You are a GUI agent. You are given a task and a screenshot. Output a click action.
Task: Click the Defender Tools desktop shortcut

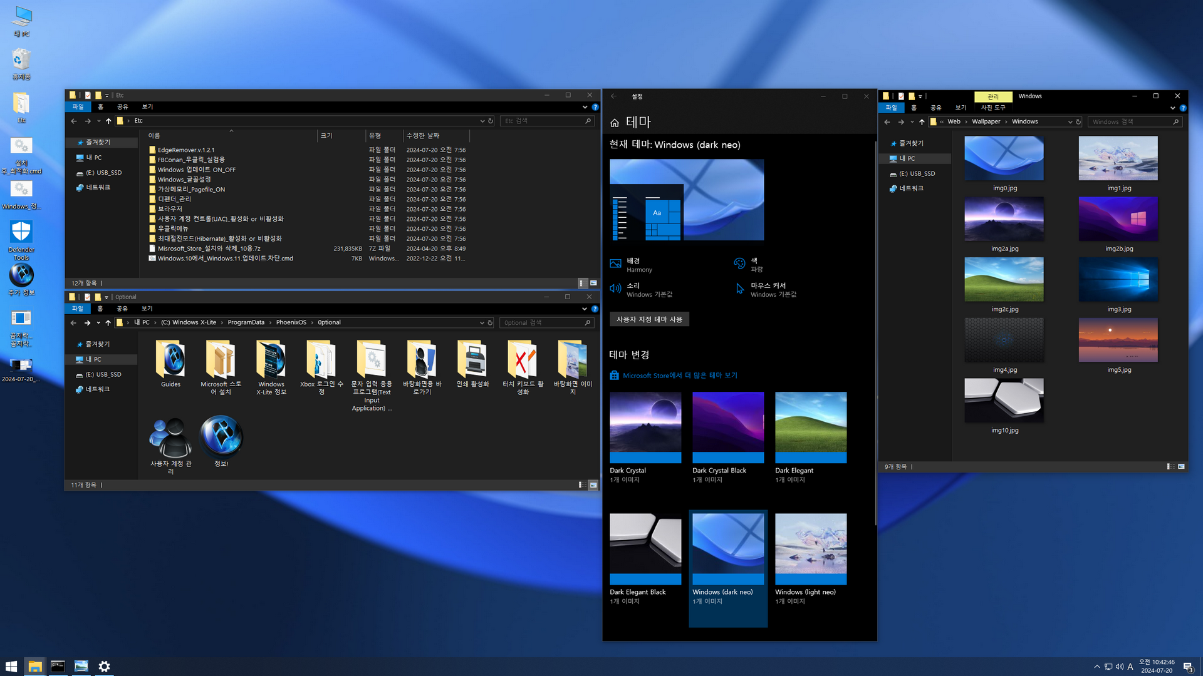click(x=21, y=232)
